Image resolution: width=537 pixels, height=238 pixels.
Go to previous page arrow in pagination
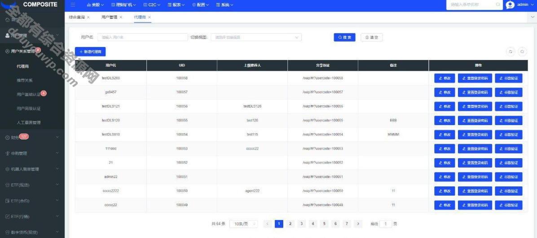pos(268,224)
